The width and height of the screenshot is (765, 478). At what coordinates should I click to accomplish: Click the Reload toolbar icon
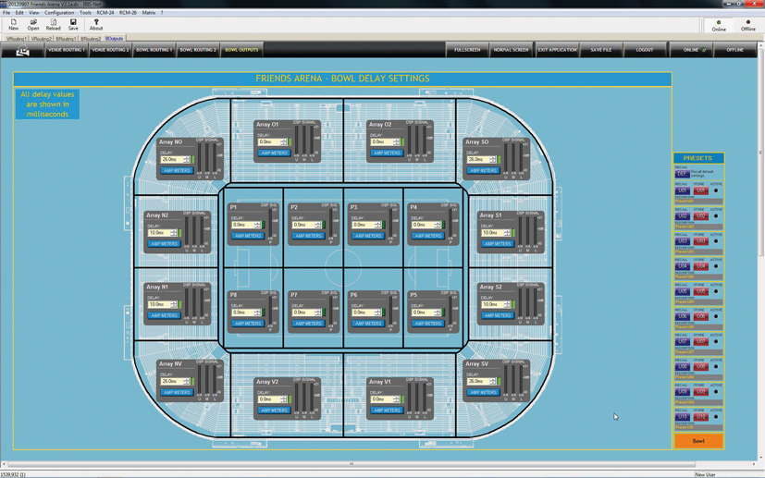pyautogui.click(x=53, y=24)
